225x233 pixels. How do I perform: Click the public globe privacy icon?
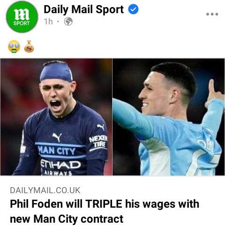coord(68,22)
